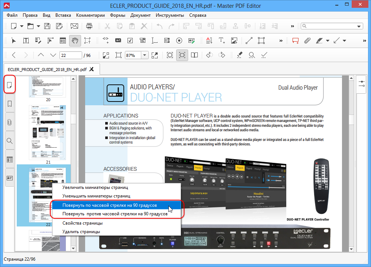Expand hidden form tools chevron

pos(281,41)
